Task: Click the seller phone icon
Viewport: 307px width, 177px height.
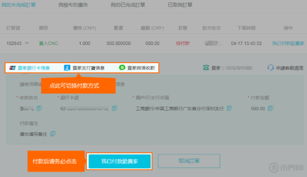Action: (x=206, y=68)
